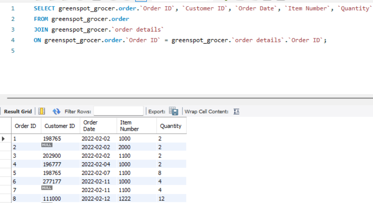Export recordset to external file

click(174, 111)
